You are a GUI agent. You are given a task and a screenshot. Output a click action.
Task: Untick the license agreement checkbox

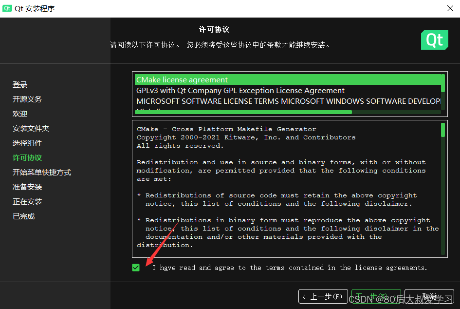136,268
